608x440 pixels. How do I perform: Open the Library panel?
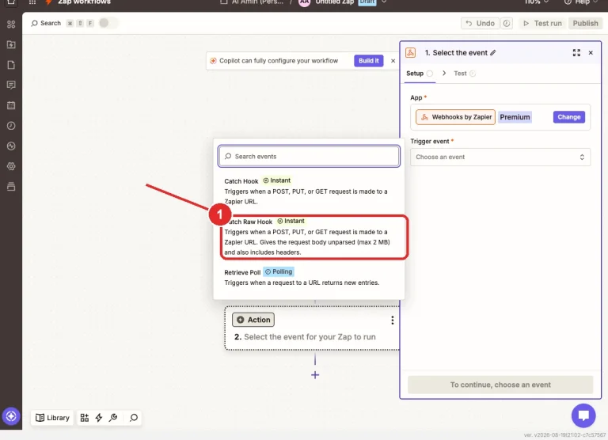[x=52, y=418]
